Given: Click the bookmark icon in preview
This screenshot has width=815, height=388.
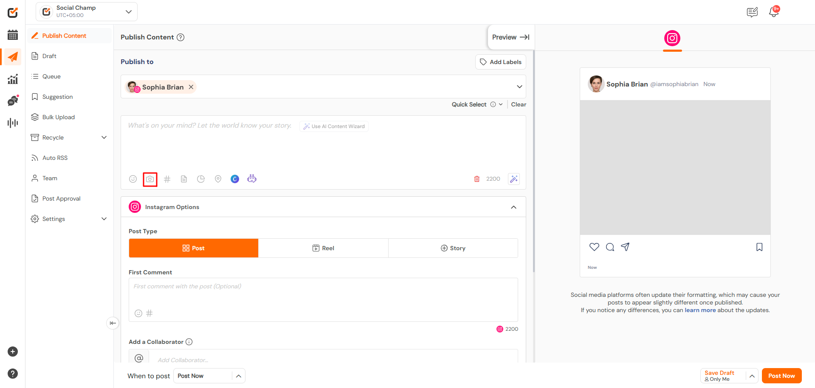Looking at the screenshot, I should 759,247.
